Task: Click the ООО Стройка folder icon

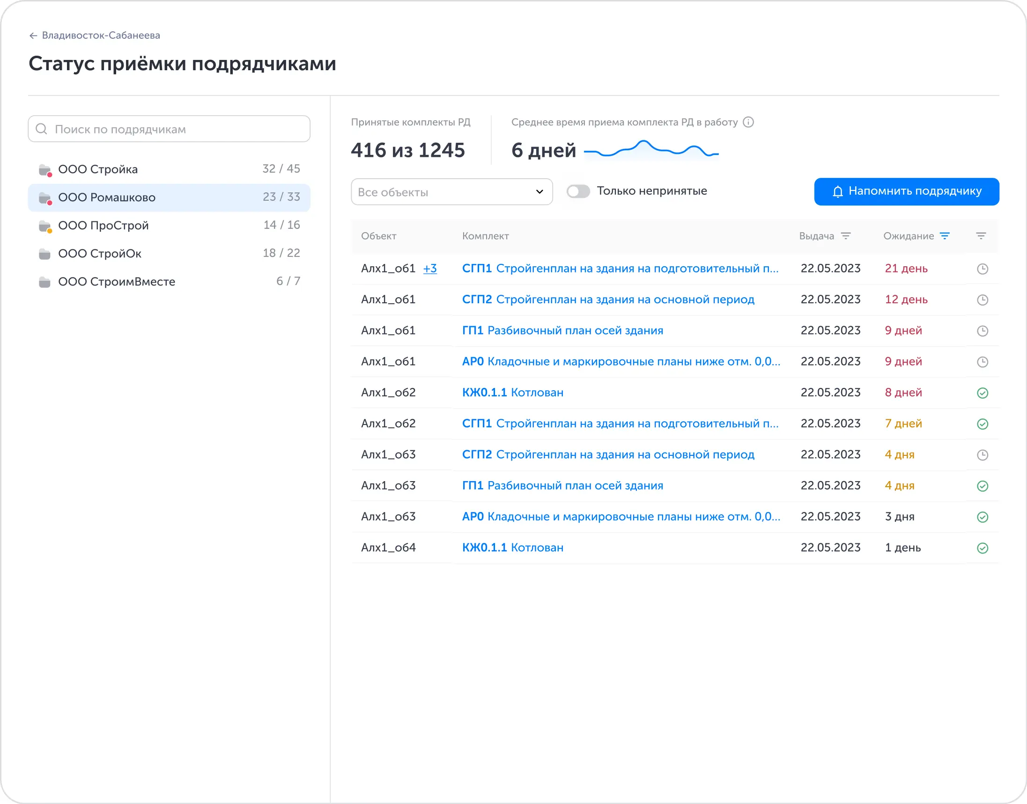Action: click(45, 170)
